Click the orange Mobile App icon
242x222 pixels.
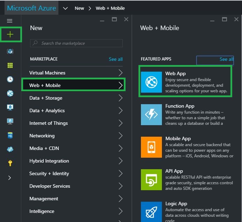coord(151,147)
